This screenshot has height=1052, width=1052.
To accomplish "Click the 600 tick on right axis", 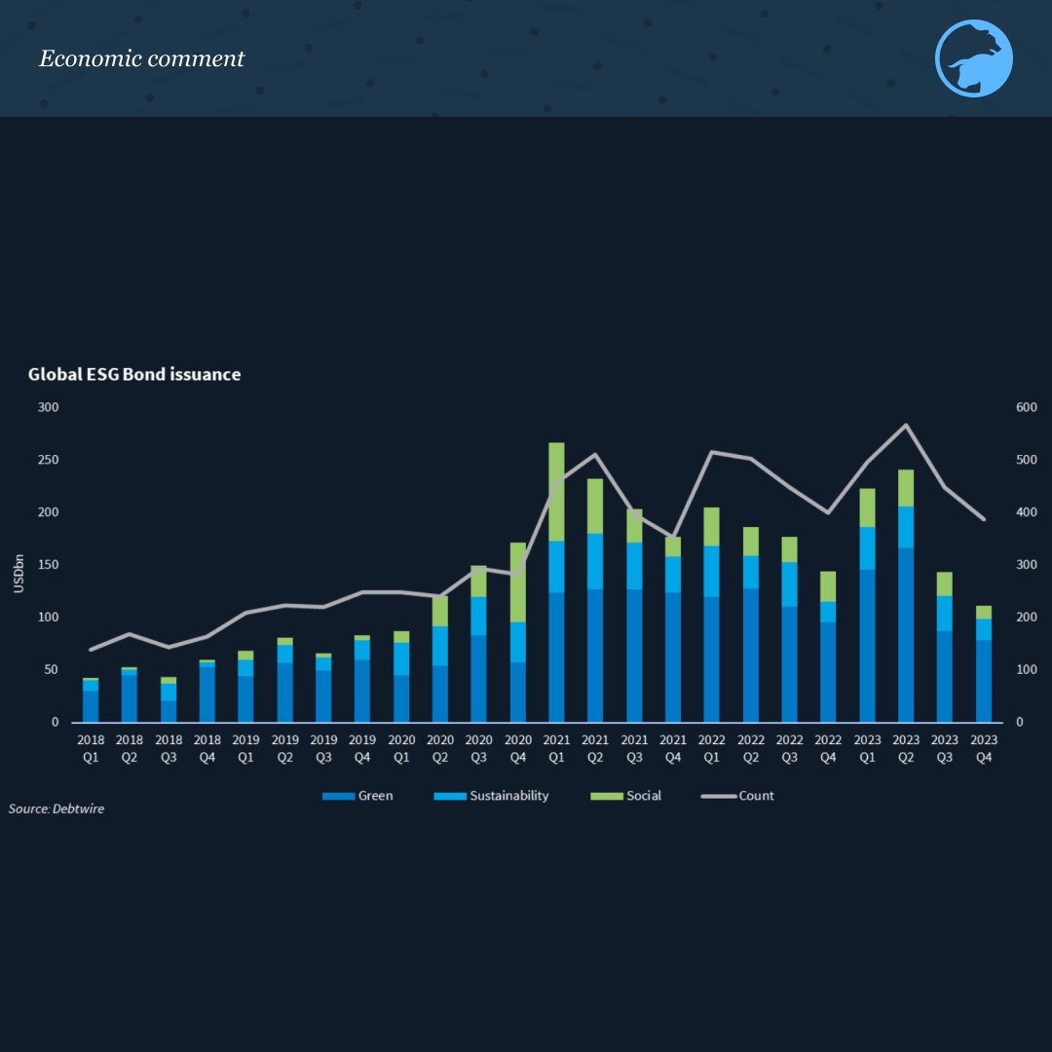I will [1027, 407].
